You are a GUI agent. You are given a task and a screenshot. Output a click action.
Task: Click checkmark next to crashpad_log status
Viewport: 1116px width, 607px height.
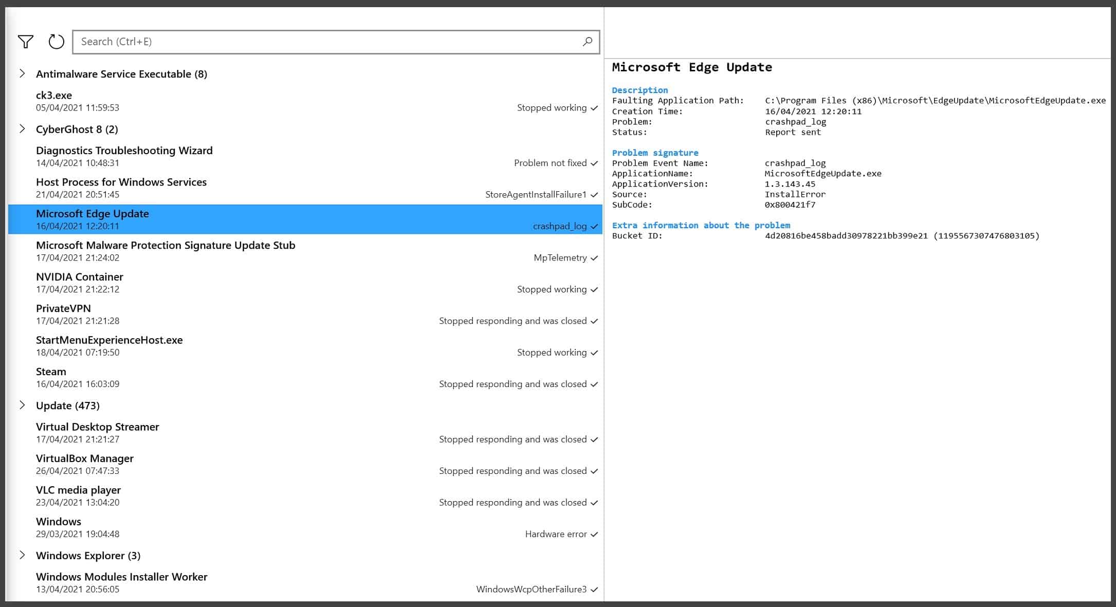[594, 226]
